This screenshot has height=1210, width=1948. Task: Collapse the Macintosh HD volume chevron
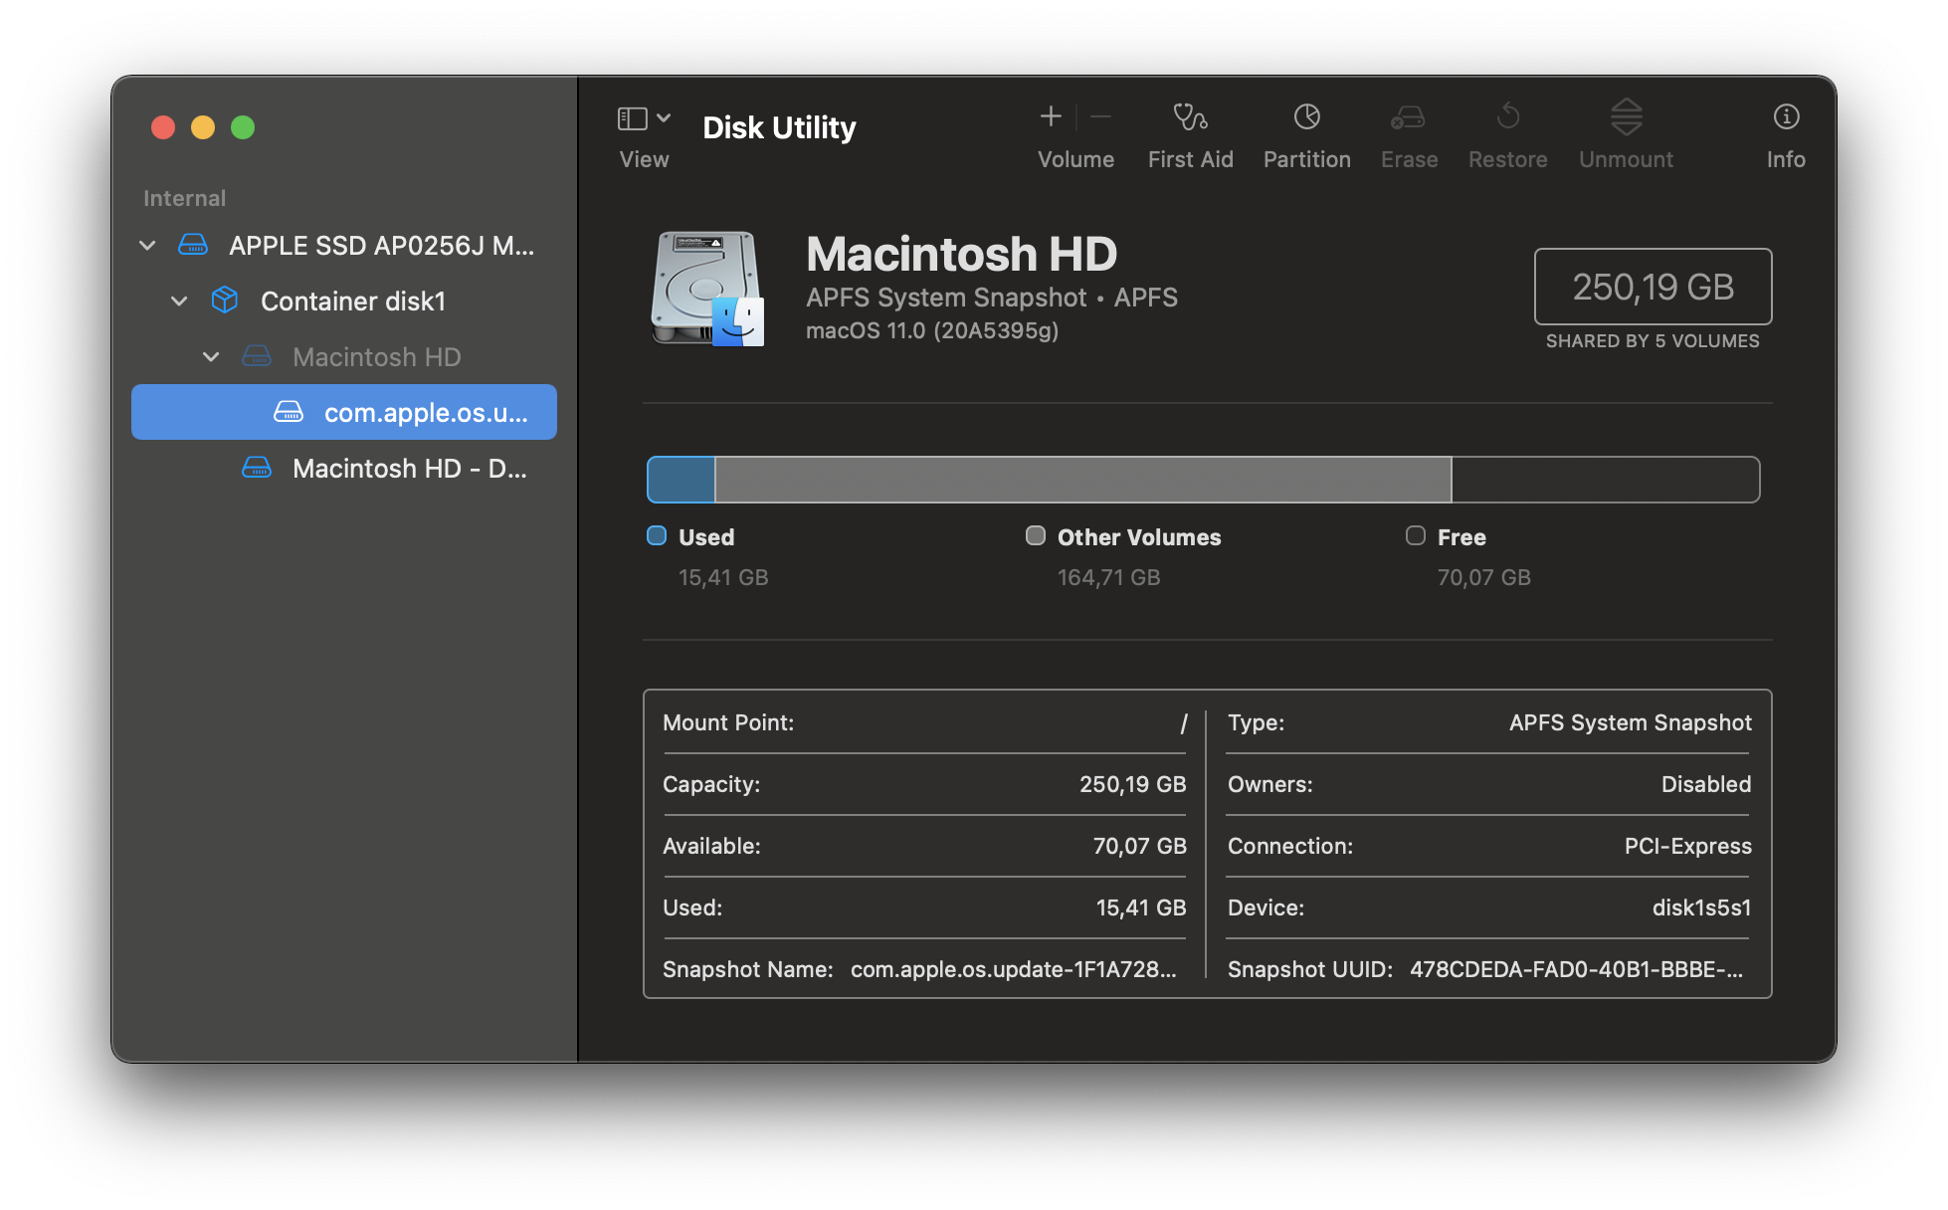click(x=211, y=356)
